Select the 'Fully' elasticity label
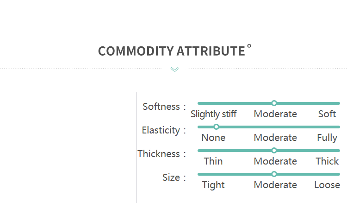Viewport: 347px width, 203px height. (327, 138)
